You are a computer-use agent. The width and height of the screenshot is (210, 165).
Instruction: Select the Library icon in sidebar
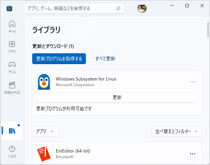click(x=12, y=131)
